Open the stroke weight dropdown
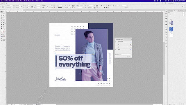186x105 pixels. tap(63, 6)
